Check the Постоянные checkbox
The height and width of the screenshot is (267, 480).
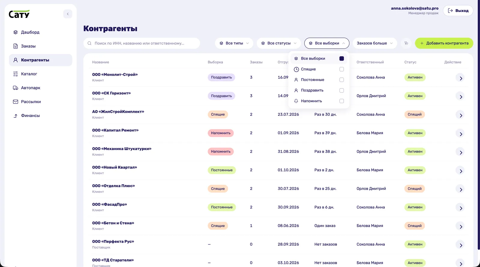tap(341, 80)
